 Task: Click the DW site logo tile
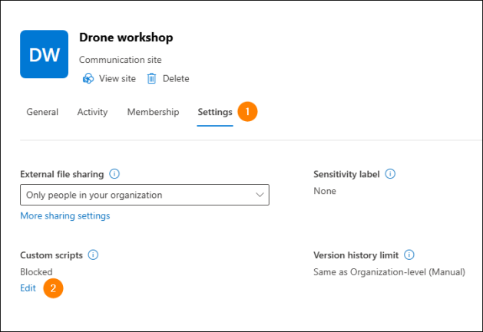tap(44, 54)
